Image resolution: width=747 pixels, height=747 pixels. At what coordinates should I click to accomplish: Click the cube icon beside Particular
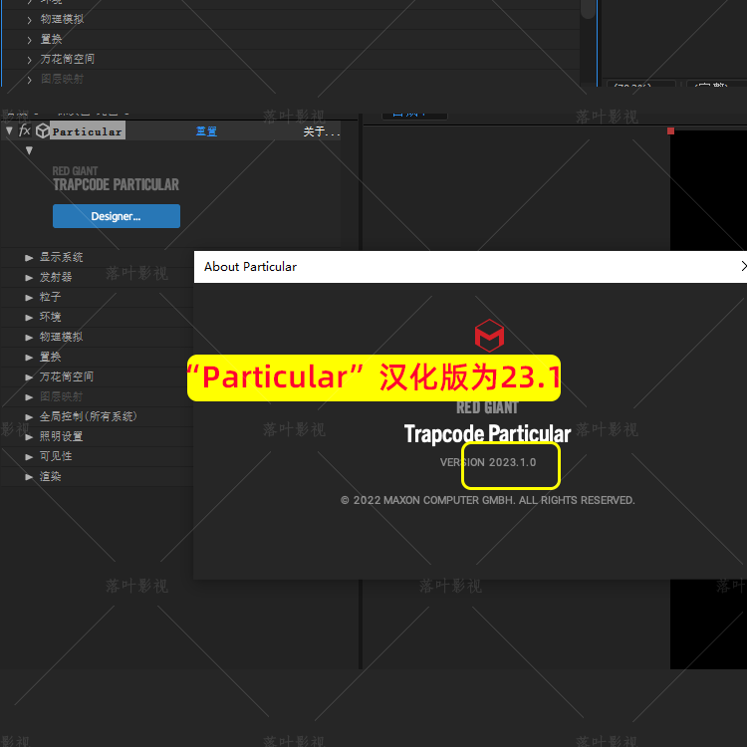pos(43,130)
